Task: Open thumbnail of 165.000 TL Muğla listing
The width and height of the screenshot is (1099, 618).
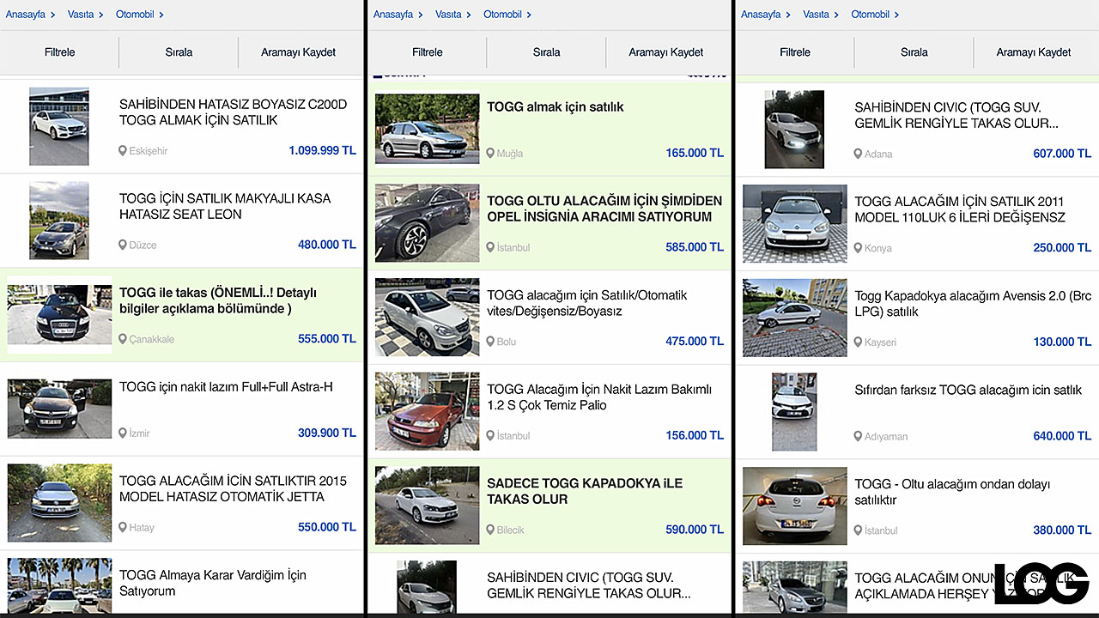Action: click(427, 129)
